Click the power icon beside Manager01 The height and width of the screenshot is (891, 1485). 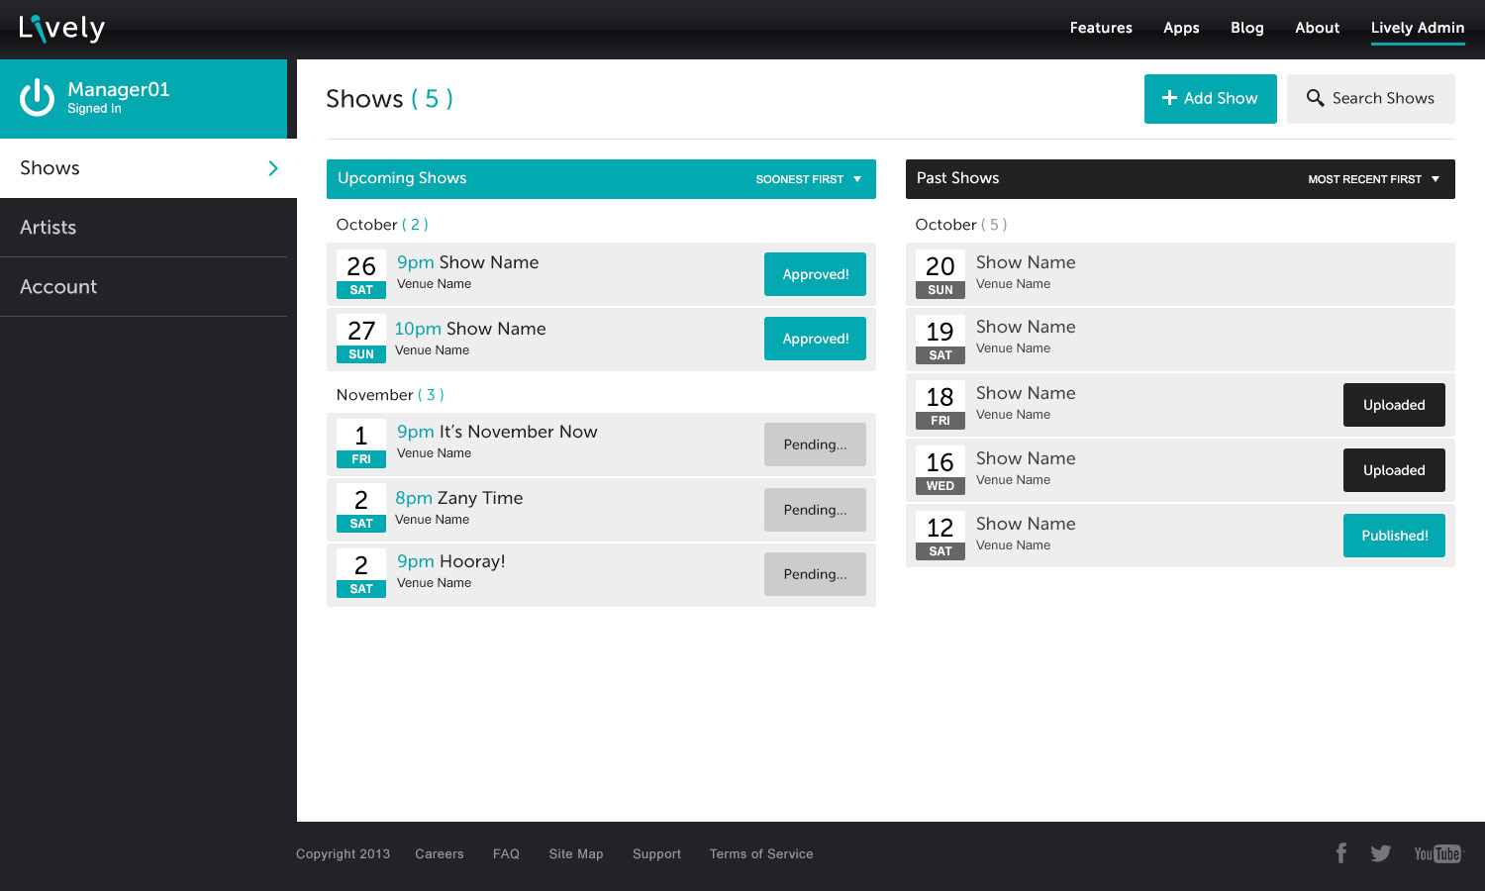[38, 98]
